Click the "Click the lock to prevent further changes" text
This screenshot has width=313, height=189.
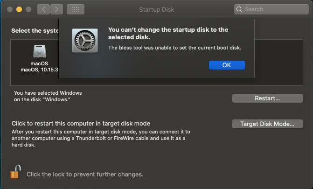coord(84,175)
